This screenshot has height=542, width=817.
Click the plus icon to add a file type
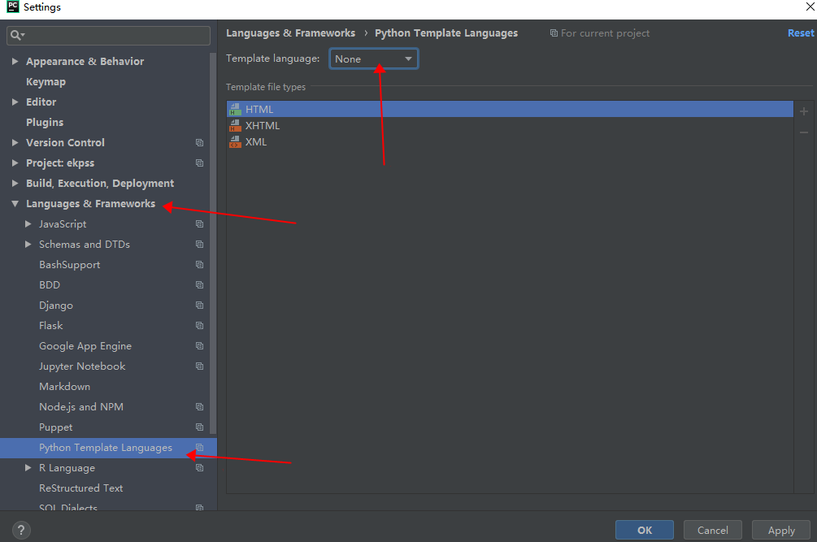(803, 111)
